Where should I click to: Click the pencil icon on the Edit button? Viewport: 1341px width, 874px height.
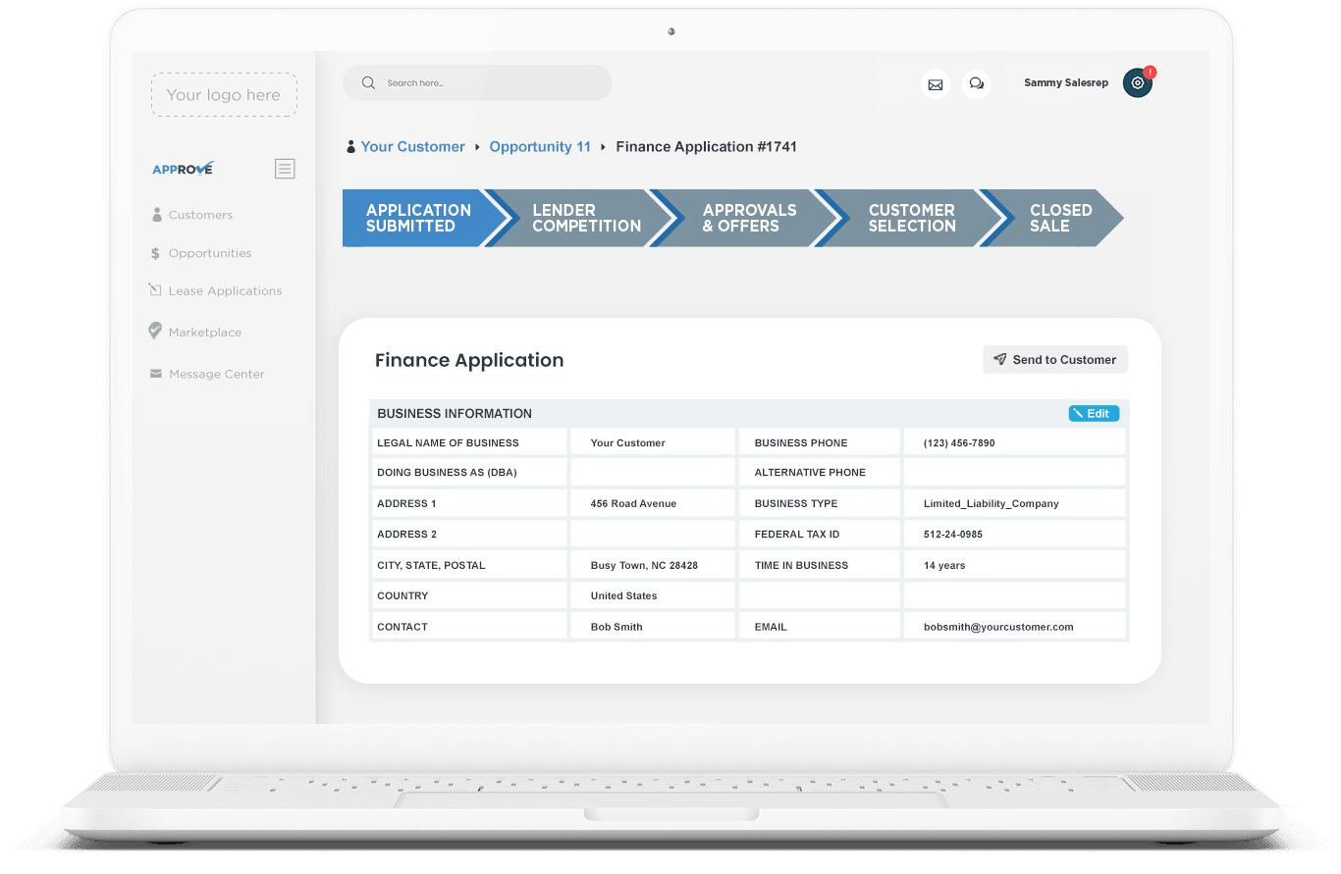pyautogui.click(x=1080, y=413)
